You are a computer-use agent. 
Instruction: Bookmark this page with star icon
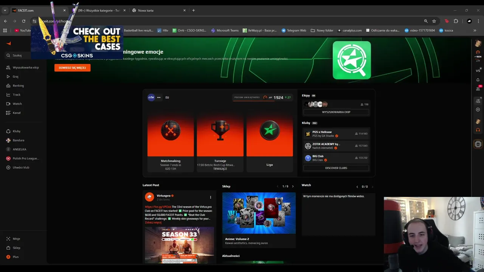coord(434,21)
